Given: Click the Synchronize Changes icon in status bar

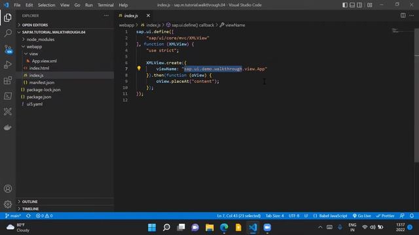Looking at the screenshot, I should click(28, 215).
